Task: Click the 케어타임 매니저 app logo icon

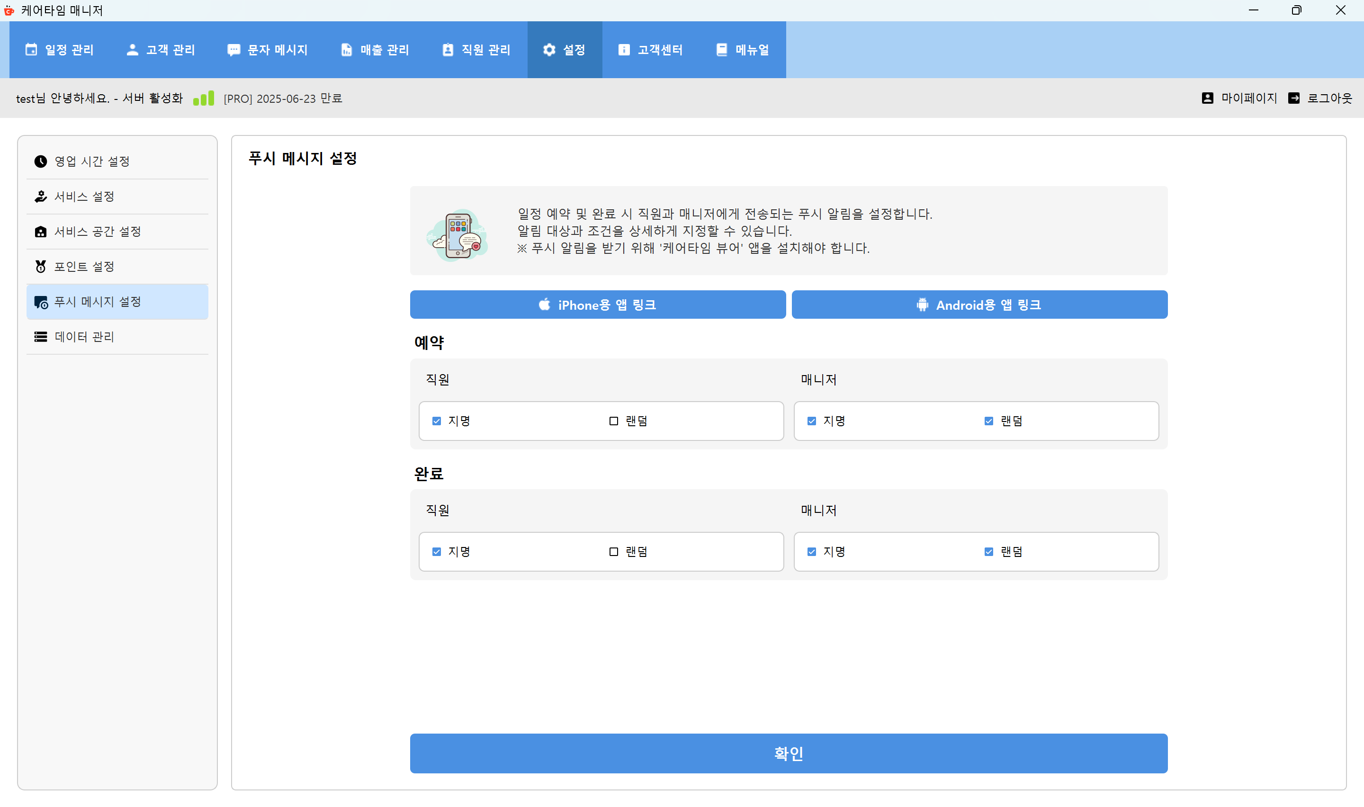Action: coord(9,10)
